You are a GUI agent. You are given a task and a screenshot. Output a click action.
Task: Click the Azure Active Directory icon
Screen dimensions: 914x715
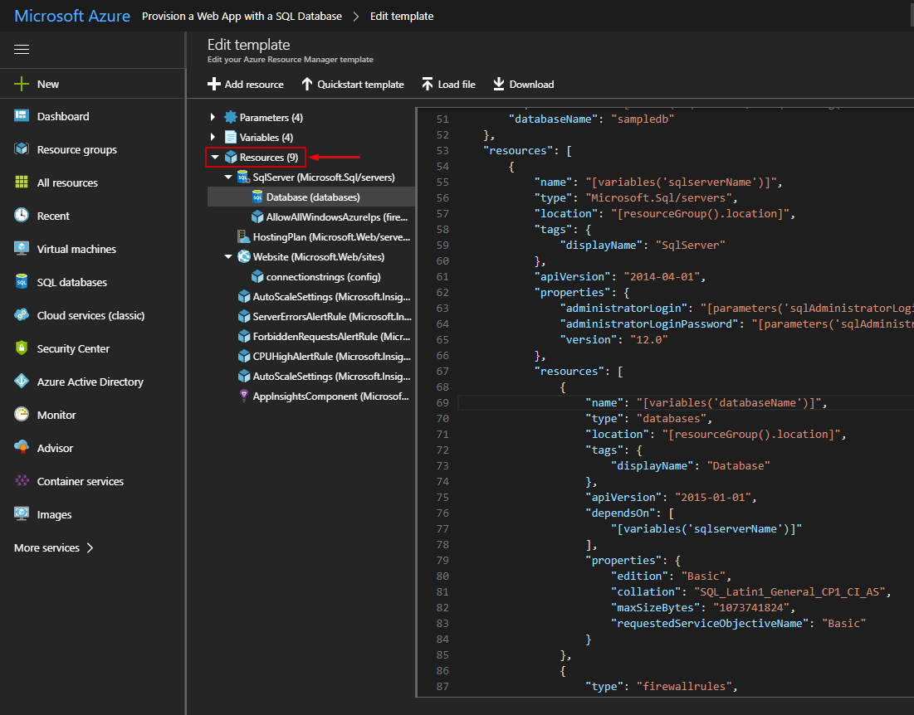point(22,382)
